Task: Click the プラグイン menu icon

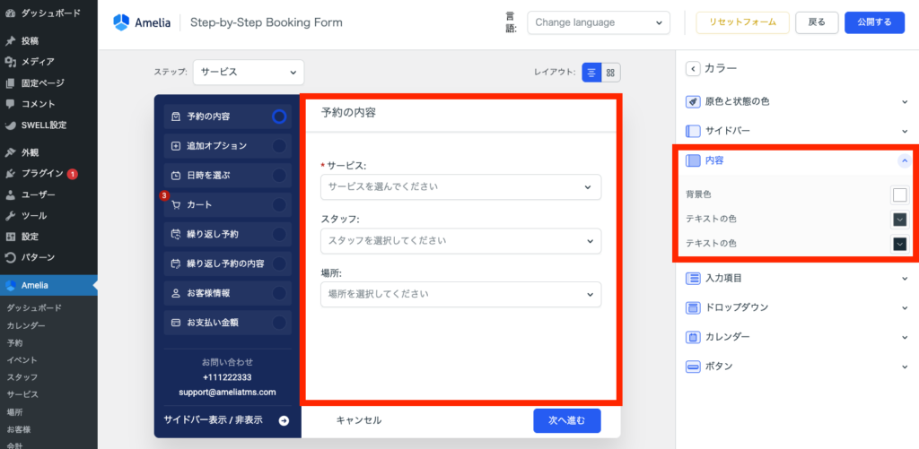Action: (10, 174)
